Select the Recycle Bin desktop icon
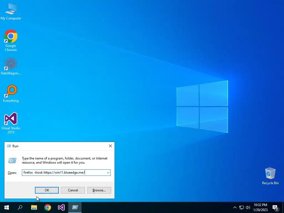284x213 pixels. [270, 176]
